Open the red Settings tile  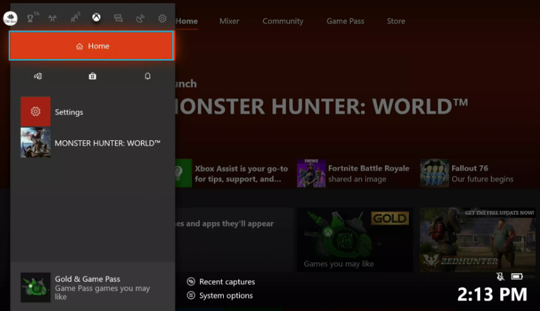(36, 112)
